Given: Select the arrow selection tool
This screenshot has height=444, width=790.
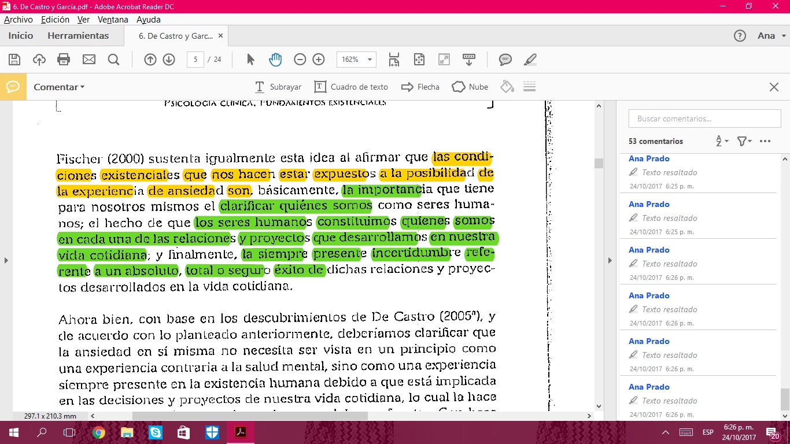Looking at the screenshot, I should click(x=250, y=60).
